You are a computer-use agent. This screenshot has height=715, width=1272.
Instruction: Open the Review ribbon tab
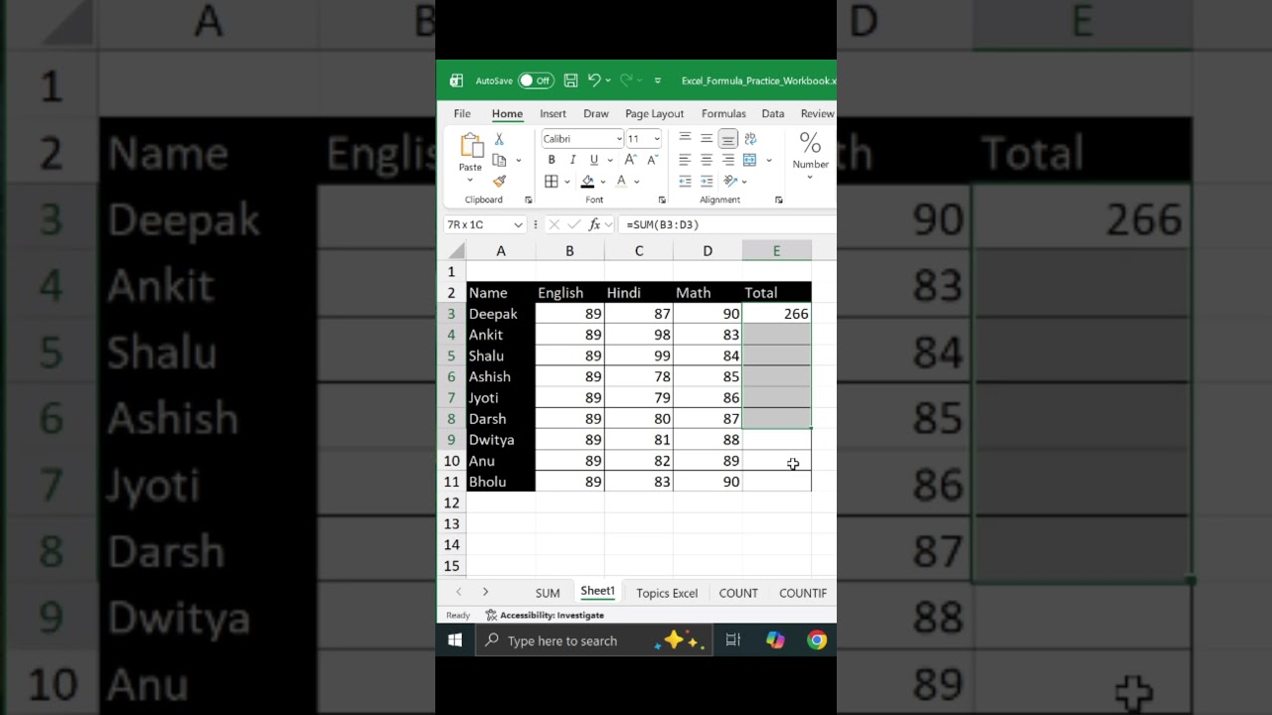coord(817,113)
